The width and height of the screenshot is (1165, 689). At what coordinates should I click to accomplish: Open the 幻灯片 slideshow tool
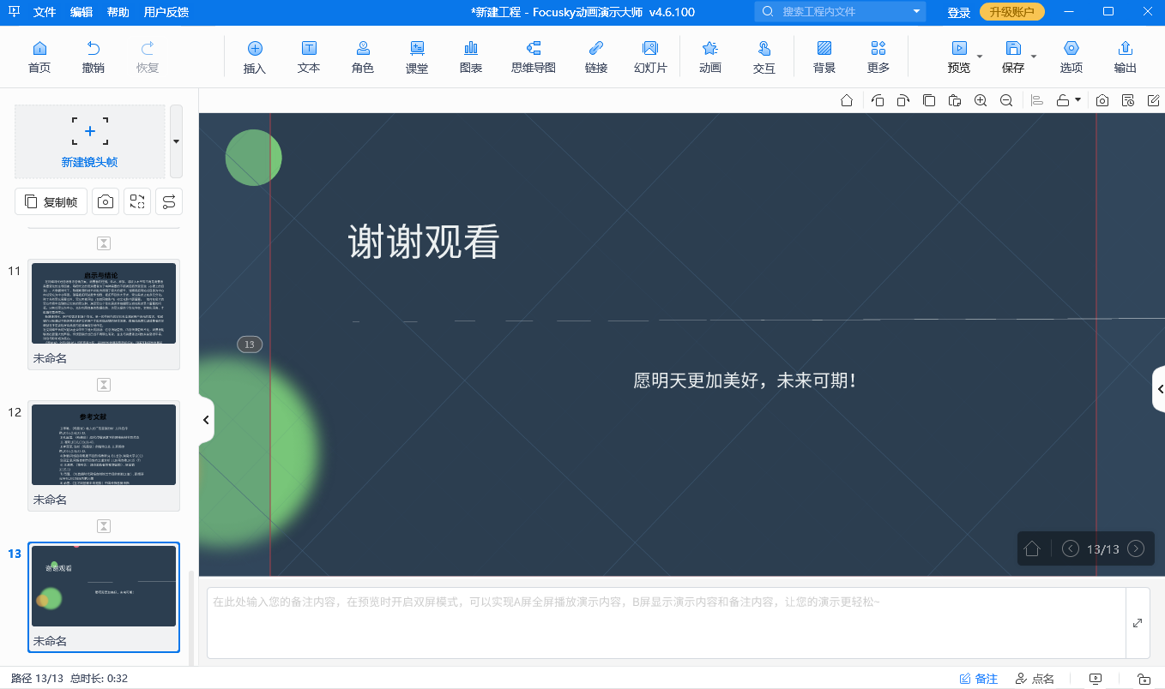coord(650,57)
